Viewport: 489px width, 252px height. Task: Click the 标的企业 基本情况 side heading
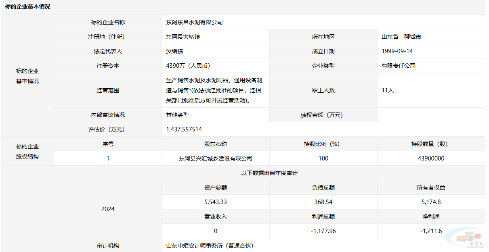(x=27, y=76)
